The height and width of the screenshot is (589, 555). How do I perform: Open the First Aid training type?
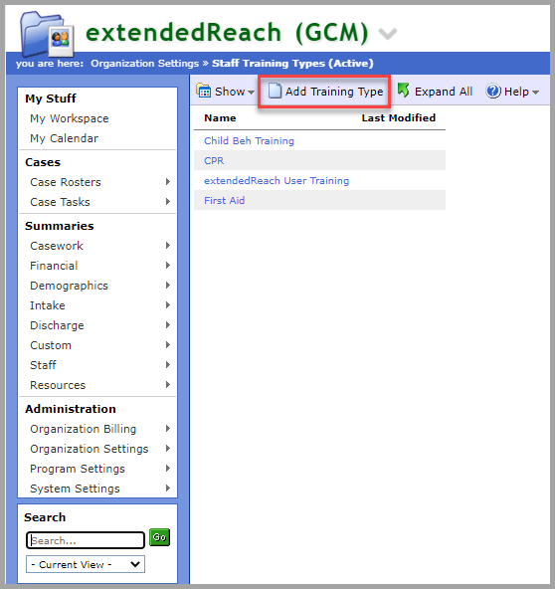[224, 201]
